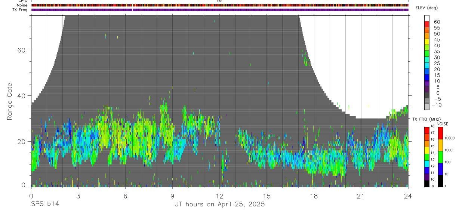
Task: Click the red 60 degree elevation swatch
Action: [x=427, y=24]
